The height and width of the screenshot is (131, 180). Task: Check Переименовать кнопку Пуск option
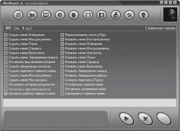tap(62, 35)
